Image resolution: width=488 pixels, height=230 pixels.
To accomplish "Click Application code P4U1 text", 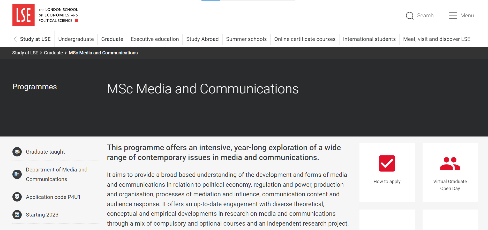I will pos(53,197).
